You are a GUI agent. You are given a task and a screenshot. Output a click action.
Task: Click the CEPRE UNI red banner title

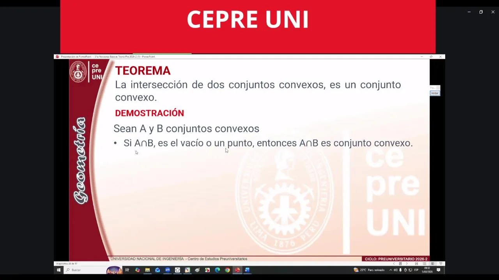[248, 20]
